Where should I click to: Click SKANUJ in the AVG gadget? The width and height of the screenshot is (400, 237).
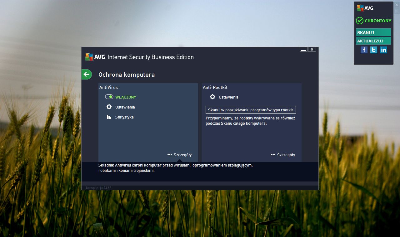point(373,32)
